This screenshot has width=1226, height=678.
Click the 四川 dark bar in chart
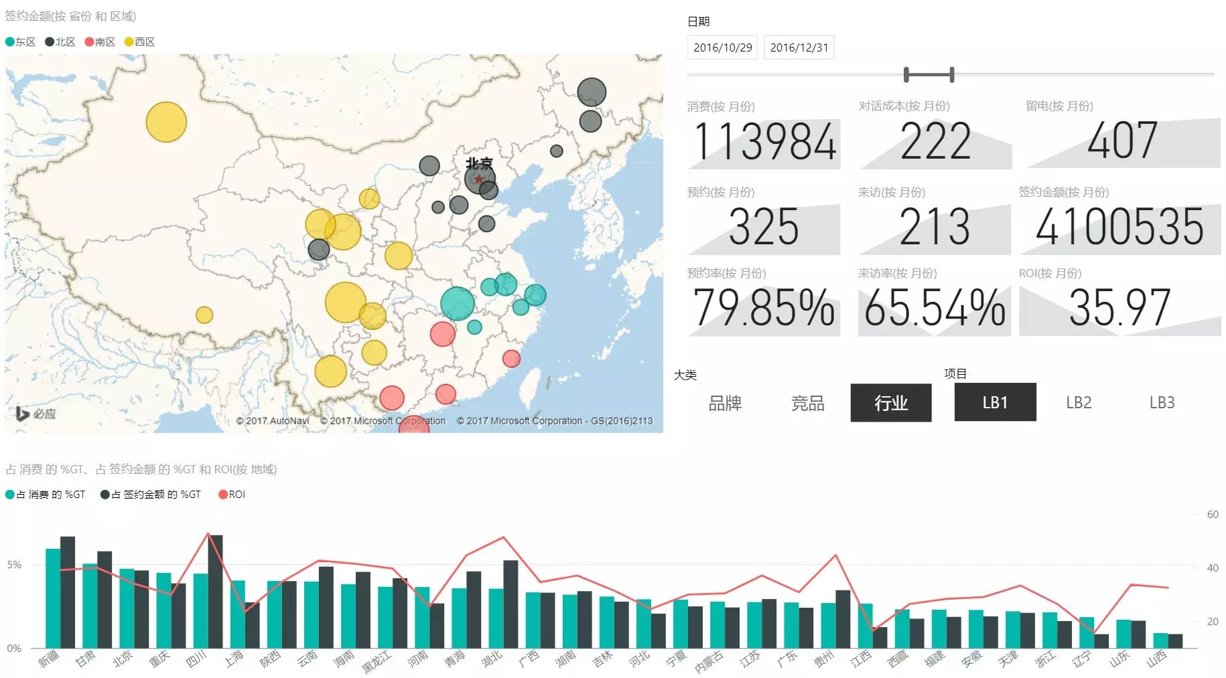pyautogui.click(x=216, y=592)
